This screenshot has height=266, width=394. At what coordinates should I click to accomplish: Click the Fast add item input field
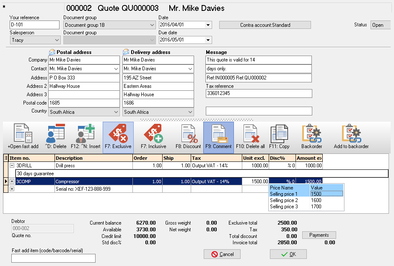click(x=53, y=258)
